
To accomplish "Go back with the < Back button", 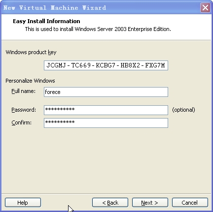I will pyautogui.click(x=110, y=203).
